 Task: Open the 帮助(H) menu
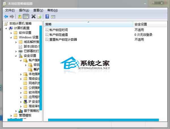(52, 10)
